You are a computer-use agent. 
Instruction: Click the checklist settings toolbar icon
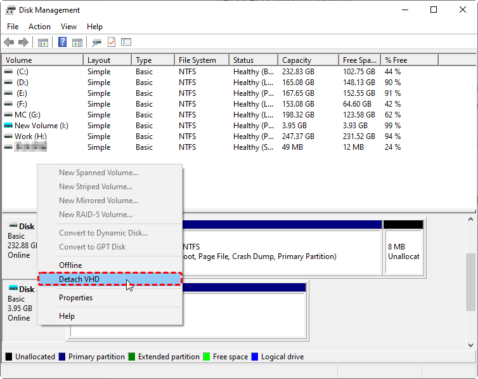[x=126, y=43]
